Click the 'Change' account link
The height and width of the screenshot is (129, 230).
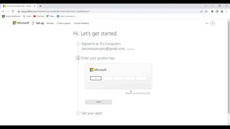tap(130, 49)
